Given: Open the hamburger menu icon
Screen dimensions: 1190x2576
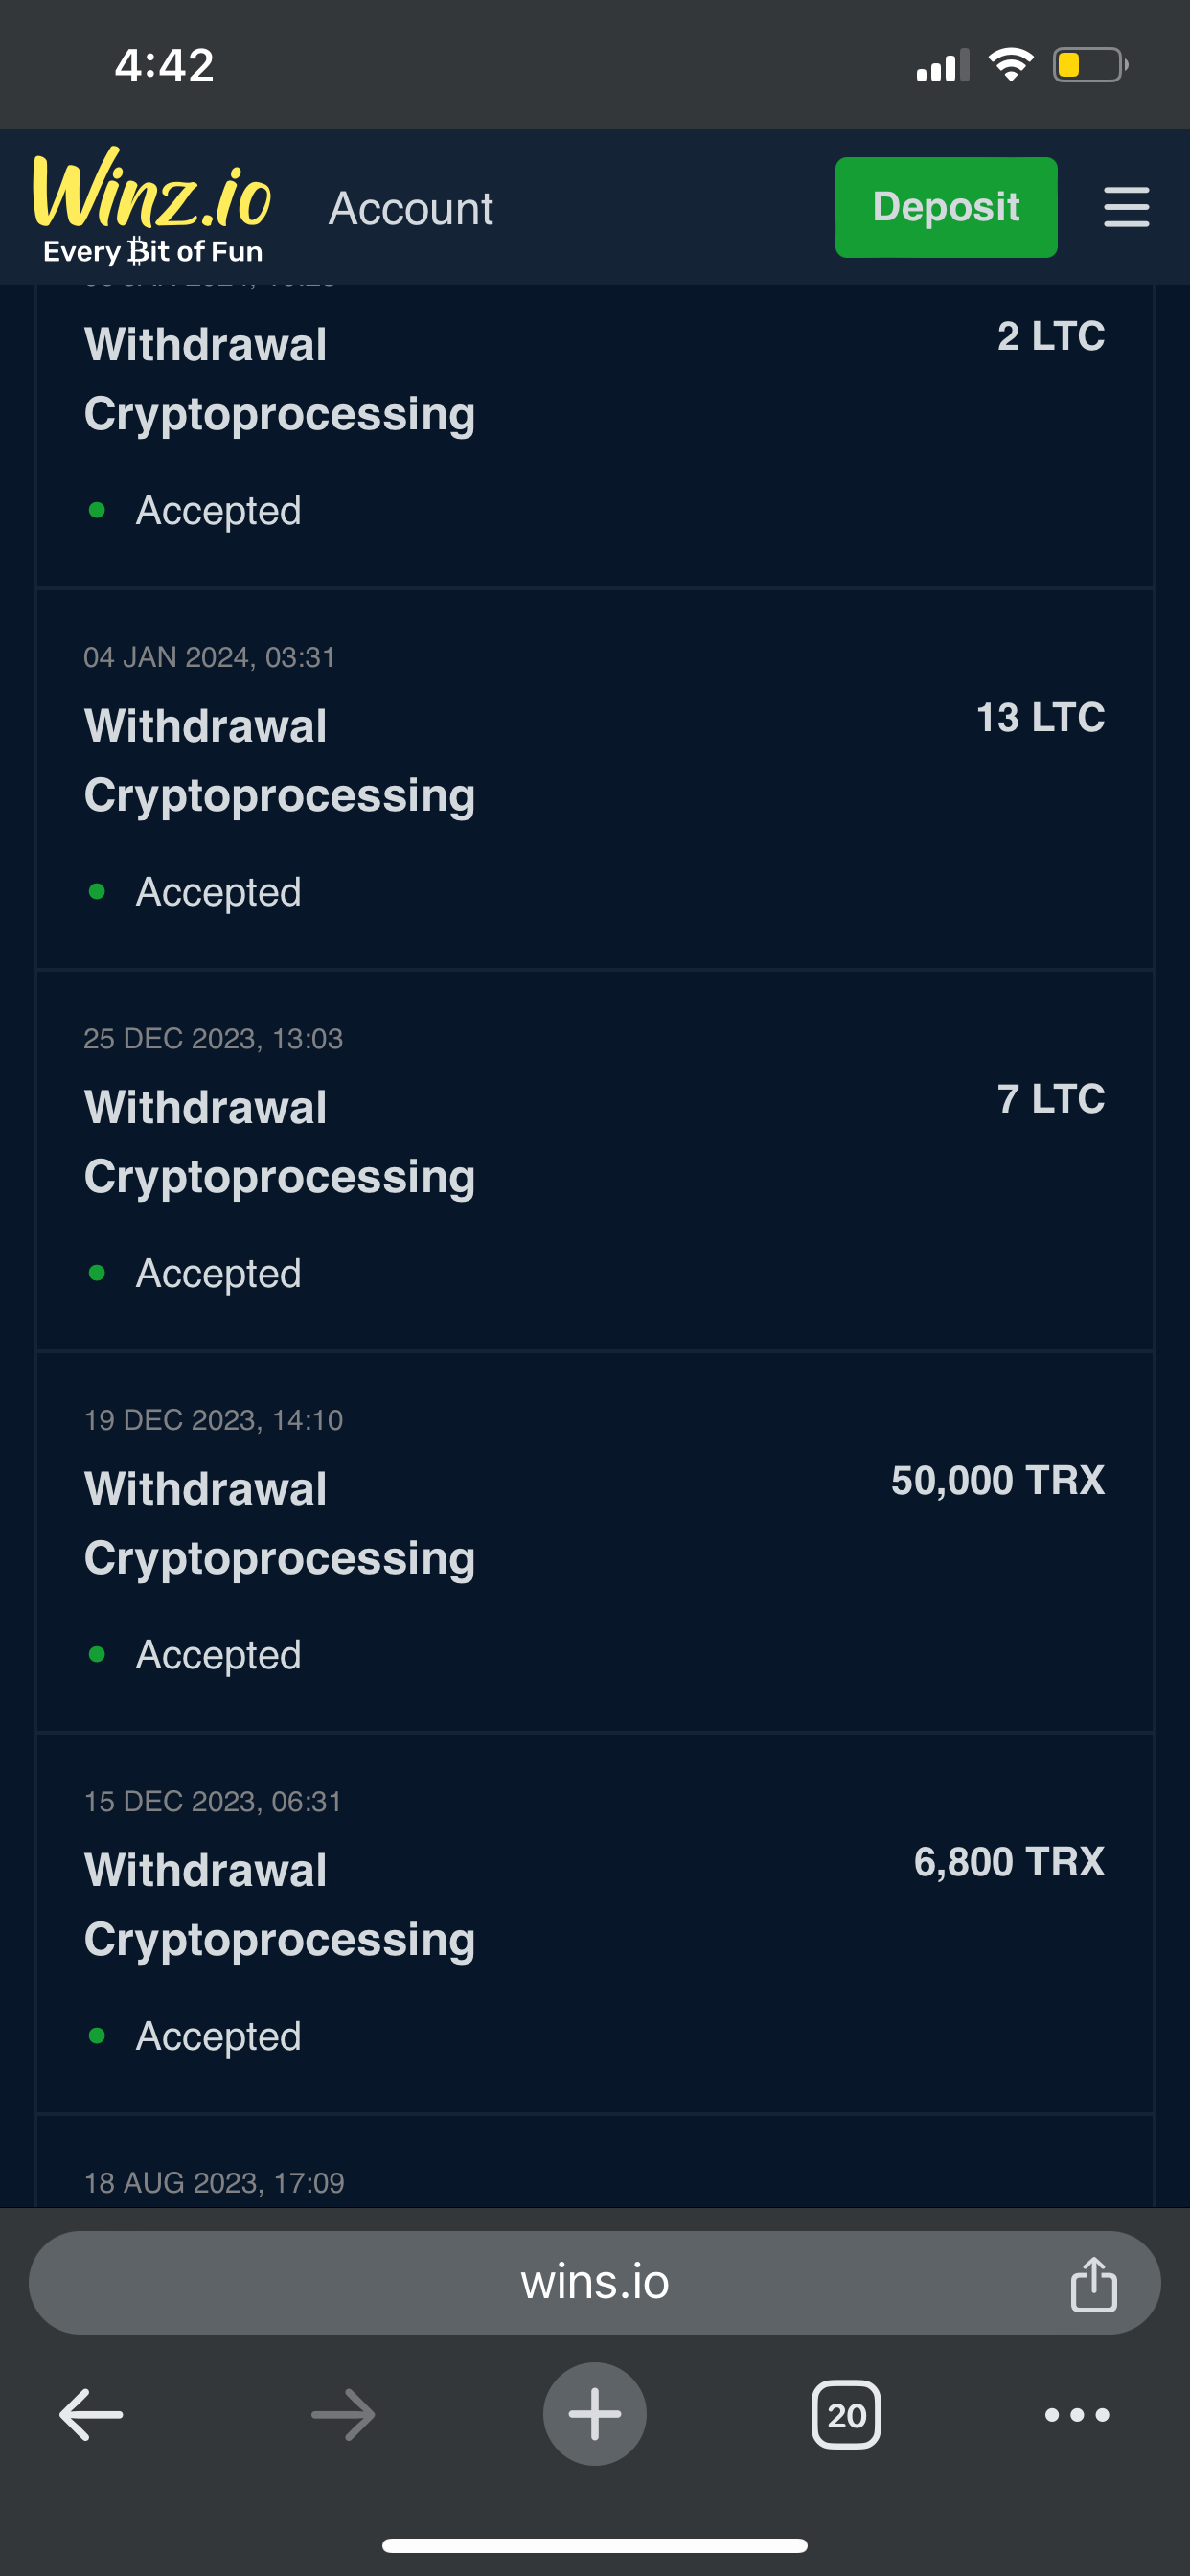Looking at the screenshot, I should [1126, 207].
